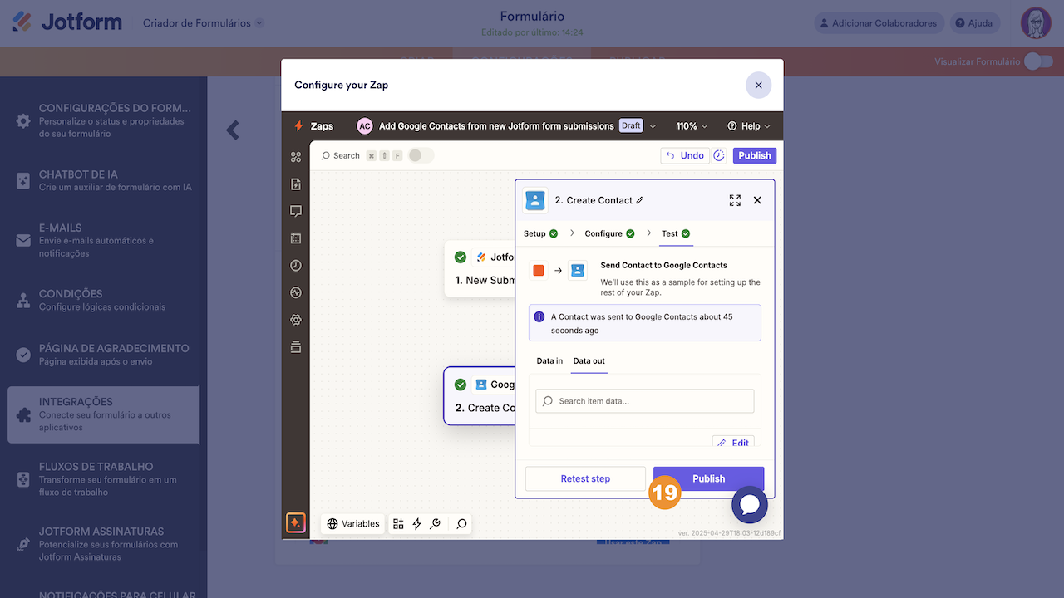Click the Search item data field

pos(645,401)
